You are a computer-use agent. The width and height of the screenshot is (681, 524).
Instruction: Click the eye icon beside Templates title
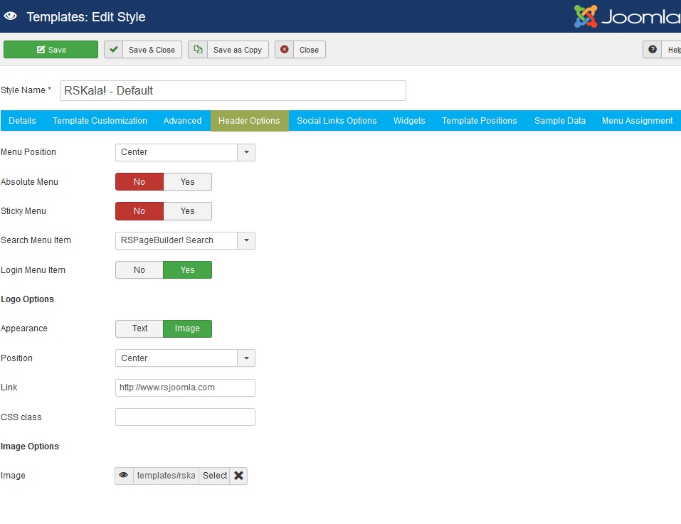11,16
